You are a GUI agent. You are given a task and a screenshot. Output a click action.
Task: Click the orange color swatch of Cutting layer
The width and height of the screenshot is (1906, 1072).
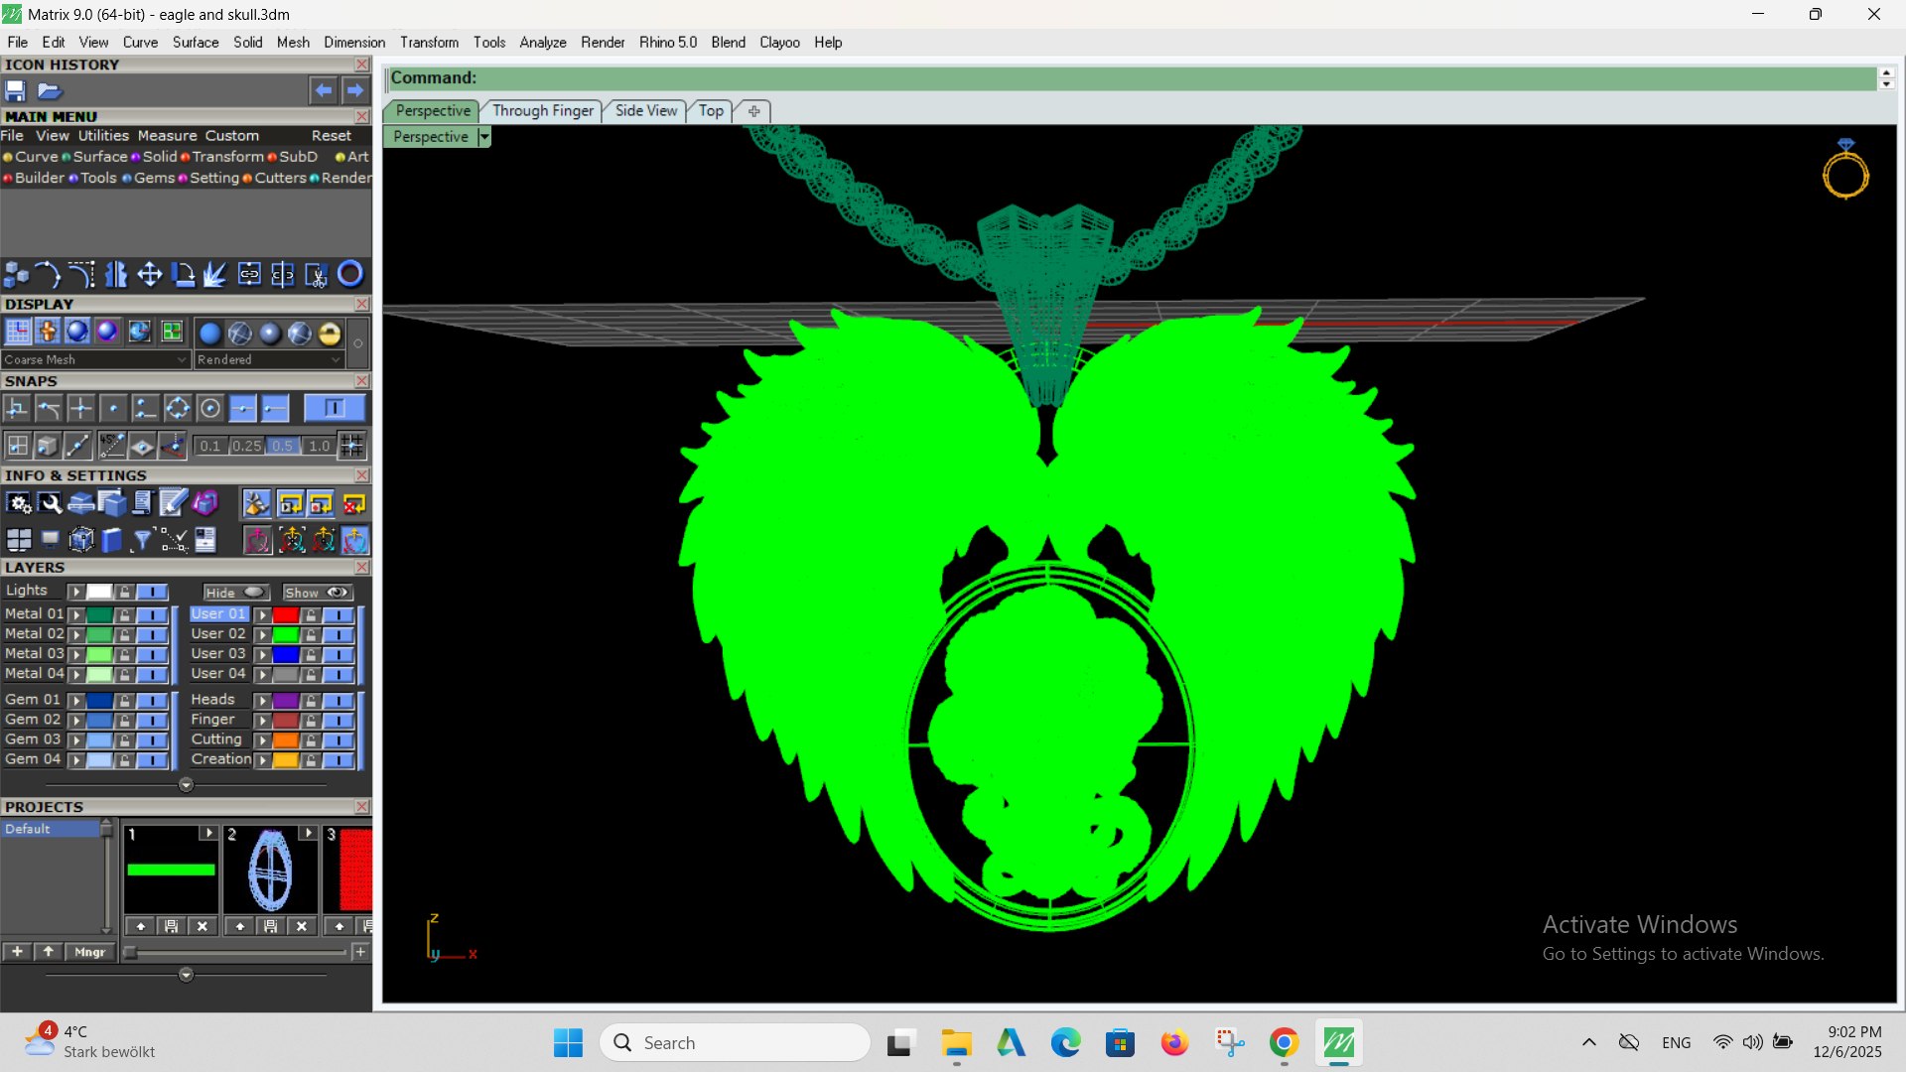click(286, 740)
